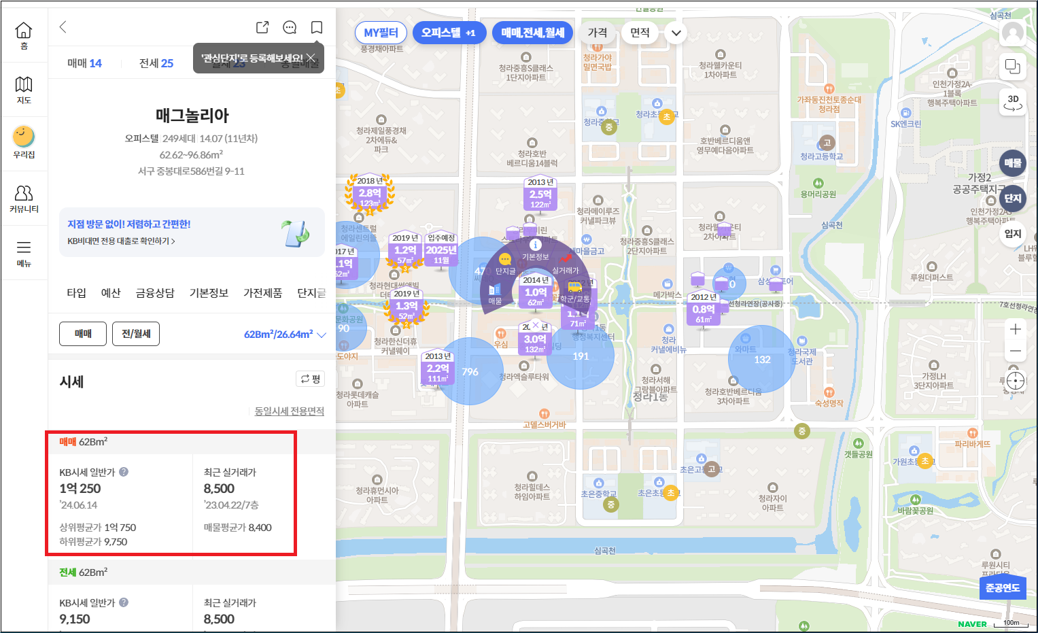Open the MY필터 filter

click(x=381, y=33)
